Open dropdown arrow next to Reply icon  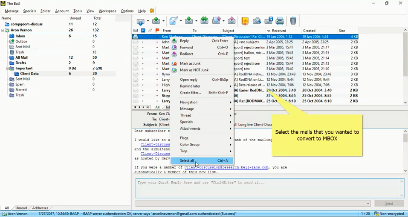click(196, 21)
